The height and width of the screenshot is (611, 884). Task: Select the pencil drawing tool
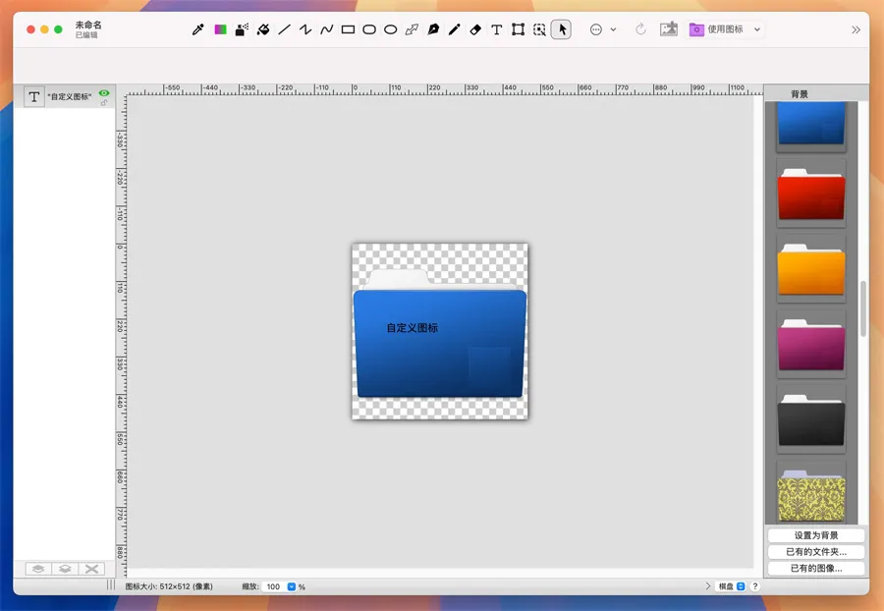454,29
